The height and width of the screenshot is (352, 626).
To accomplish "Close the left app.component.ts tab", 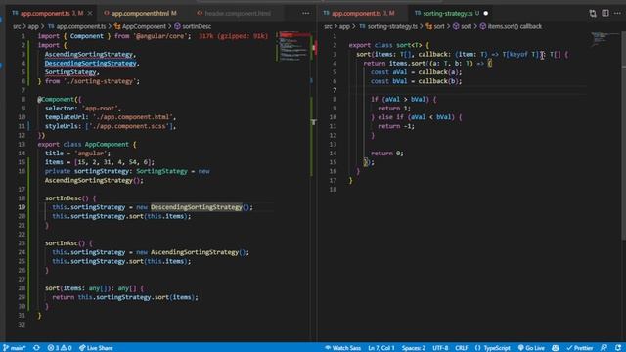I will click(90, 13).
